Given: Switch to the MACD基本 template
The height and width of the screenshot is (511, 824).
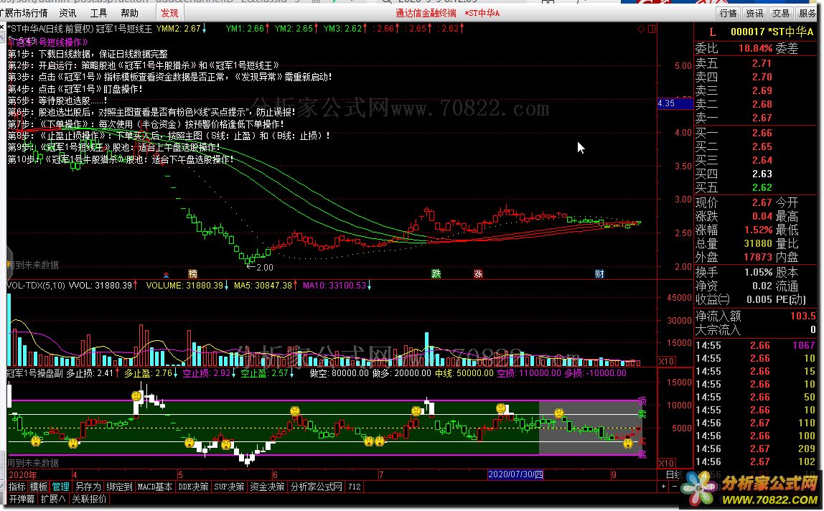Looking at the screenshot, I should 155,487.
